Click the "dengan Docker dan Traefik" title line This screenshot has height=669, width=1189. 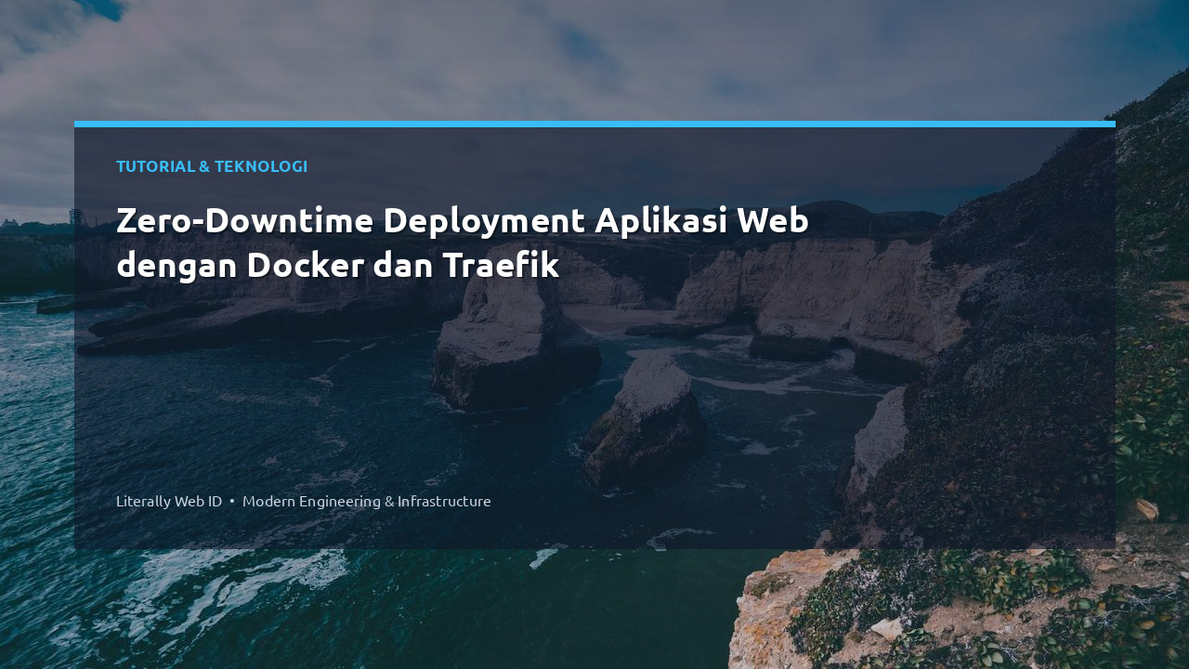337,266
